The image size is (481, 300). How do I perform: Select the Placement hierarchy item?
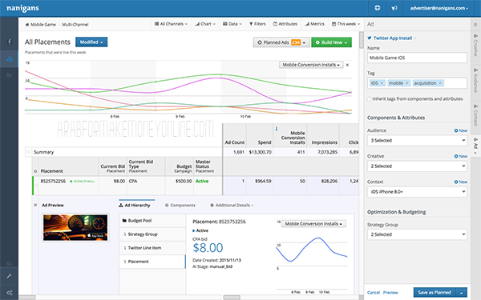point(152,262)
